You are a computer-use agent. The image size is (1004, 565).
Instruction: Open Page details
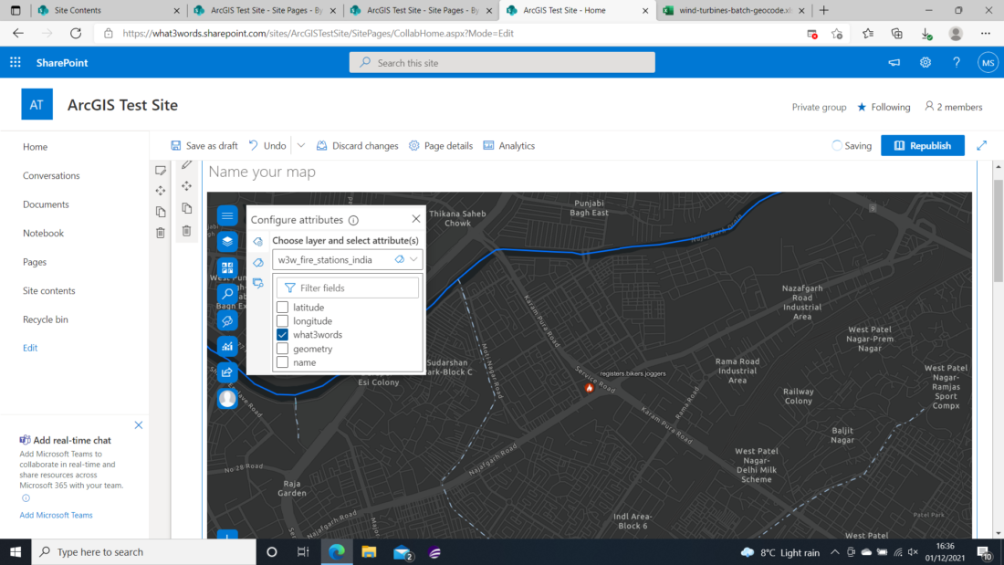pos(441,145)
